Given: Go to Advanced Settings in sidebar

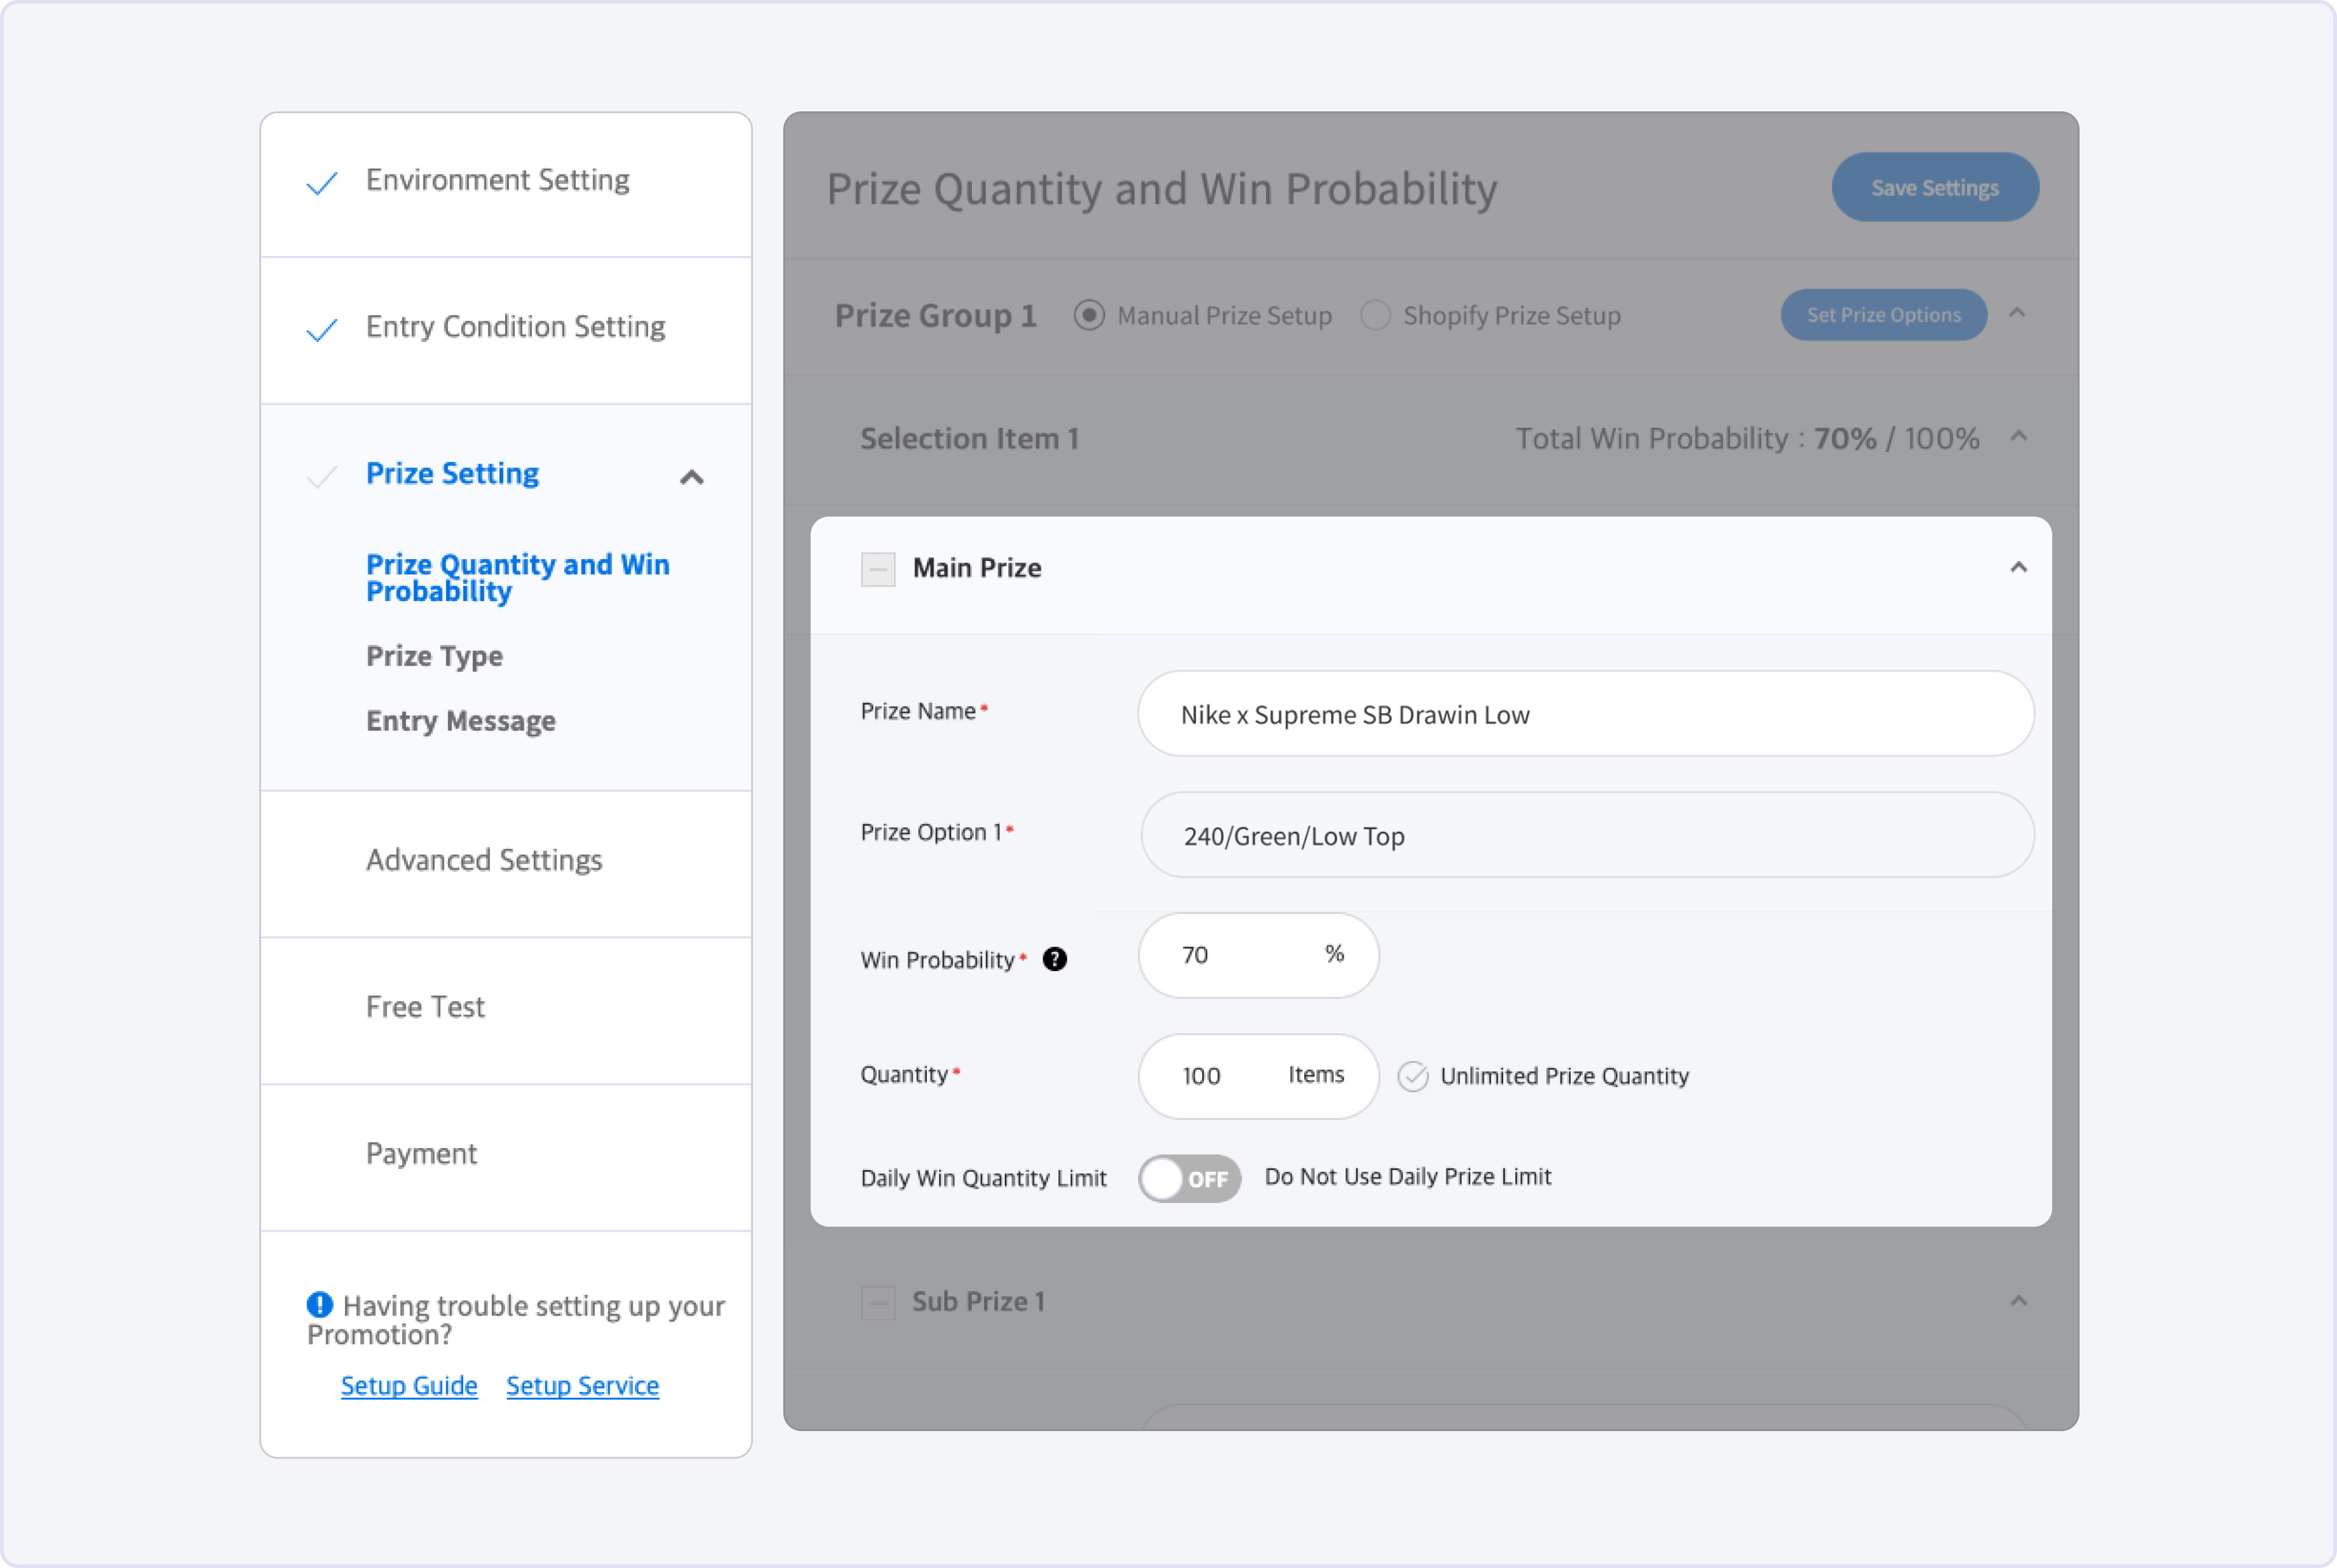Looking at the screenshot, I should click(x=484, y=860).
